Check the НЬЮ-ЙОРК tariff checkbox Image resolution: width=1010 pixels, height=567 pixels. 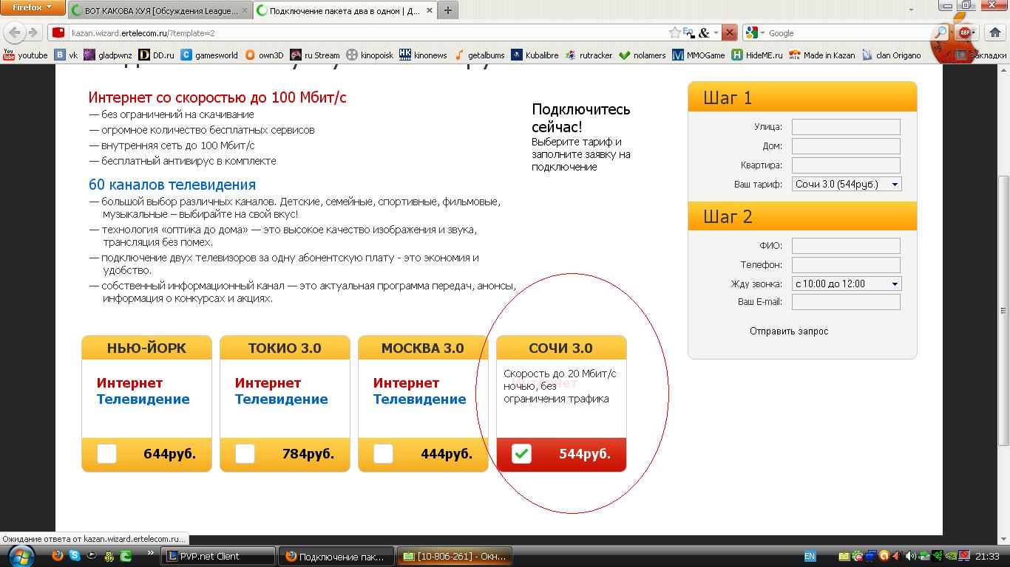coord(106,453)
